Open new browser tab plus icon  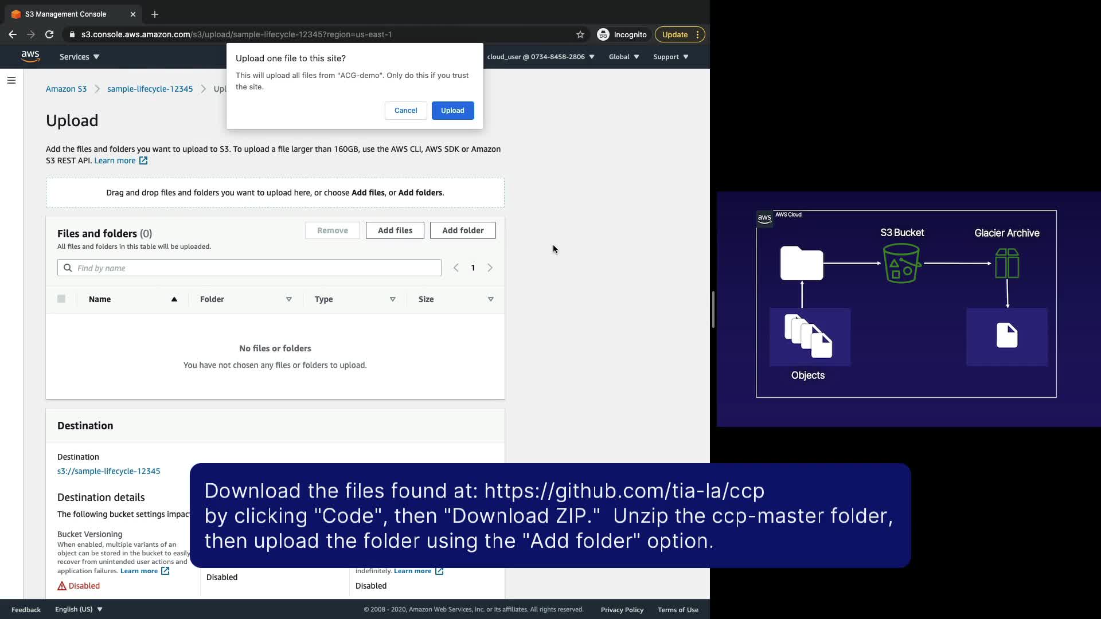[155, 14]
